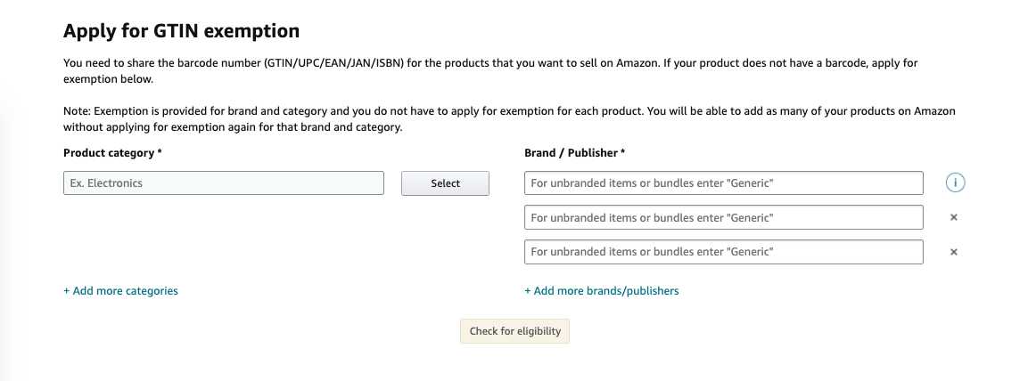Click the Brand / Publisher label

coord(575,152)
